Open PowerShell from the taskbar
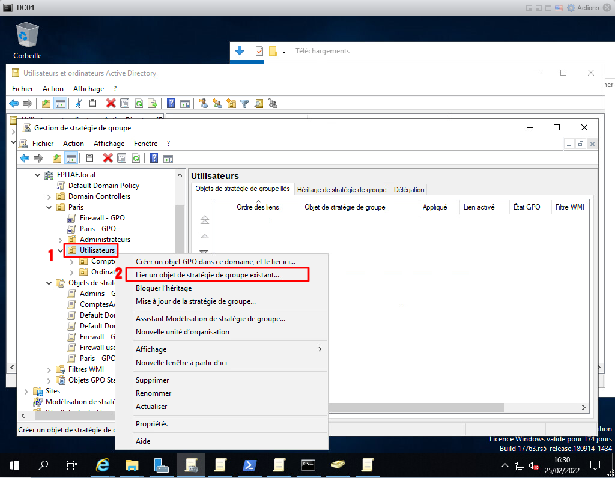The image size is (615, 478). [249, 465]
